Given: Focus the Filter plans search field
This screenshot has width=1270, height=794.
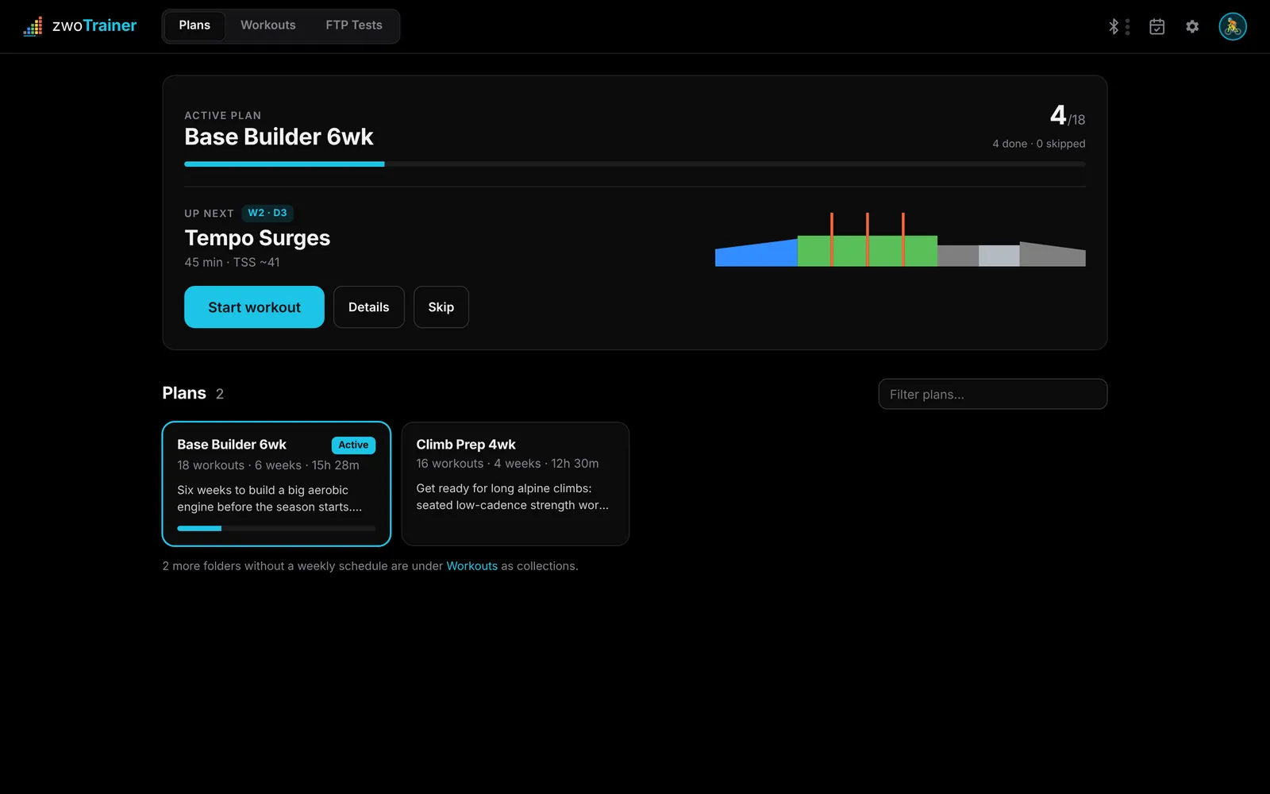Looking at the screenshot, I should [993, 394].
